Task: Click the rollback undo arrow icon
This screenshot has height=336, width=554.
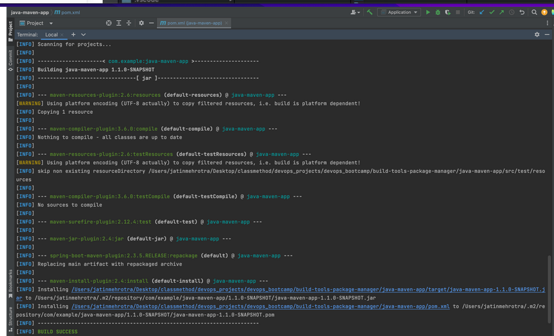Action: [x=522, y=12]
